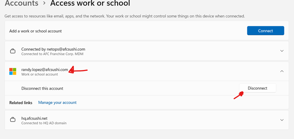
Task: Click the Disconnect this account label
Action: pos(42,88)
